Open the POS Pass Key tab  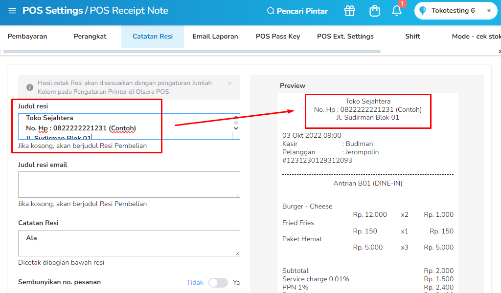278,36
